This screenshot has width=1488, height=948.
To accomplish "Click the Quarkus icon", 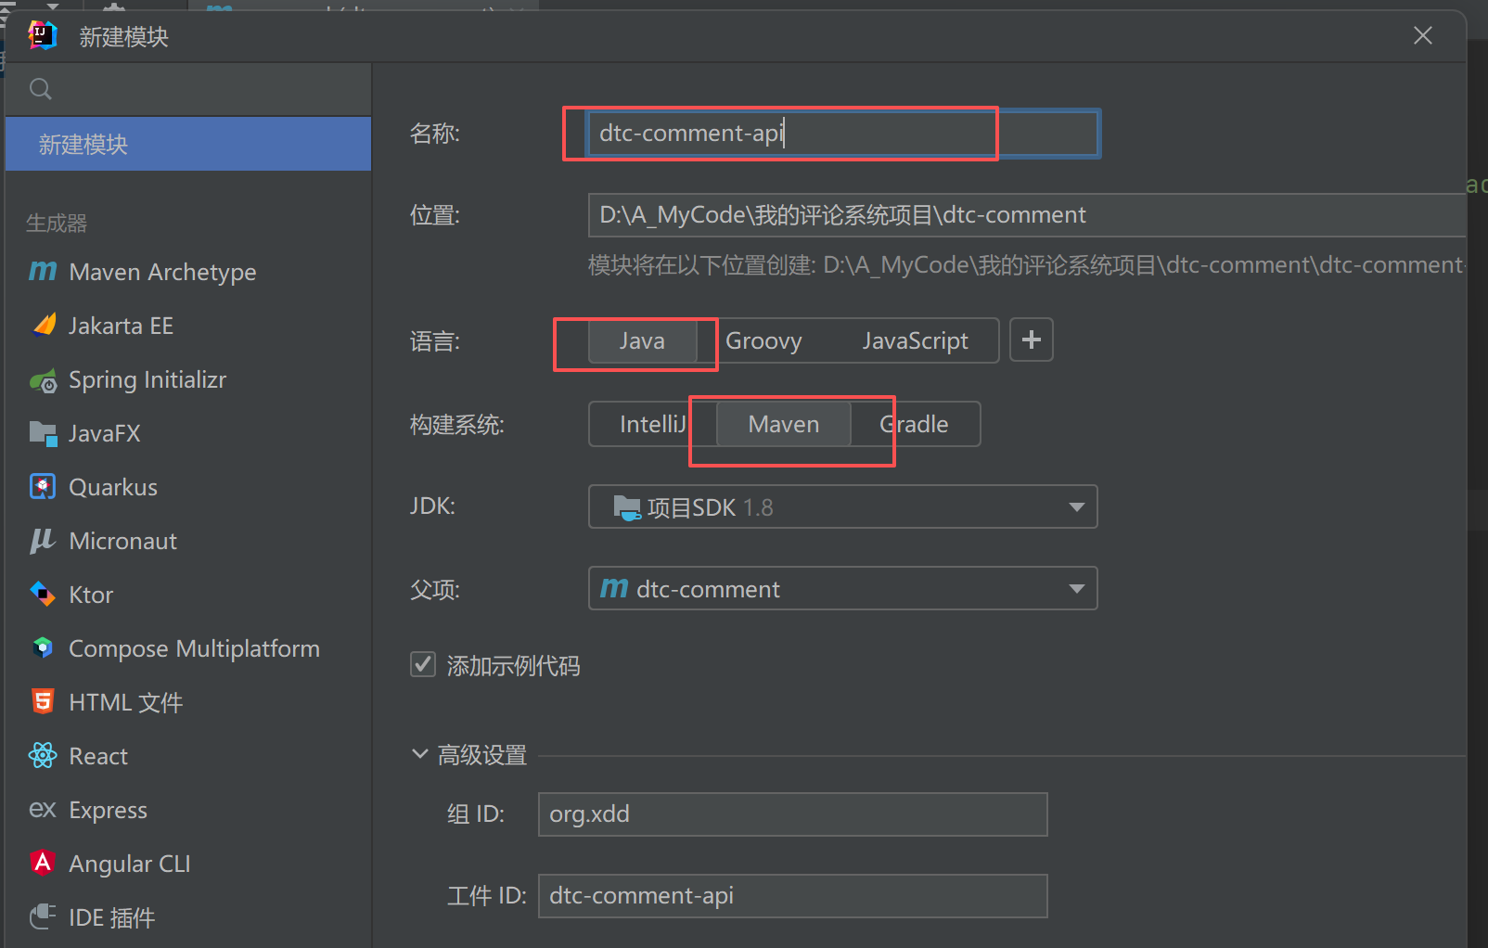I will click(x=43, y=487).
